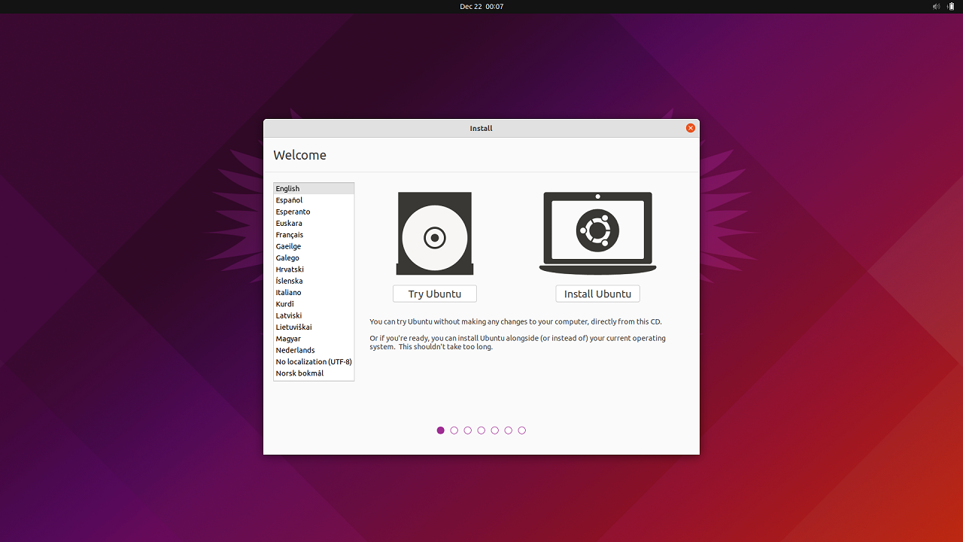Click the CD disc Try Ubuntu icon
963x542 pixels.
pyautogui.click(x=435, y=233)
